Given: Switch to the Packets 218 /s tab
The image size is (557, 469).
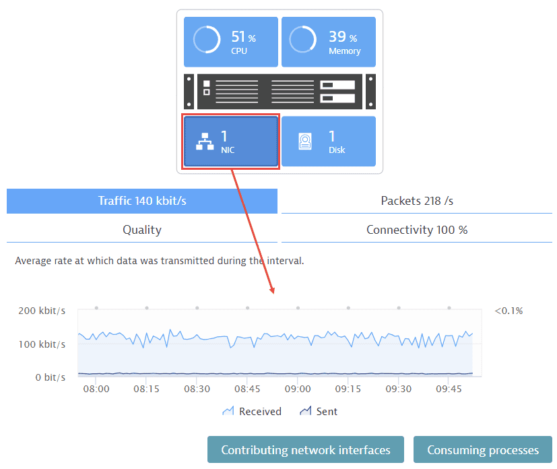Looking at the screenshot, I should [x=417, y=201].
